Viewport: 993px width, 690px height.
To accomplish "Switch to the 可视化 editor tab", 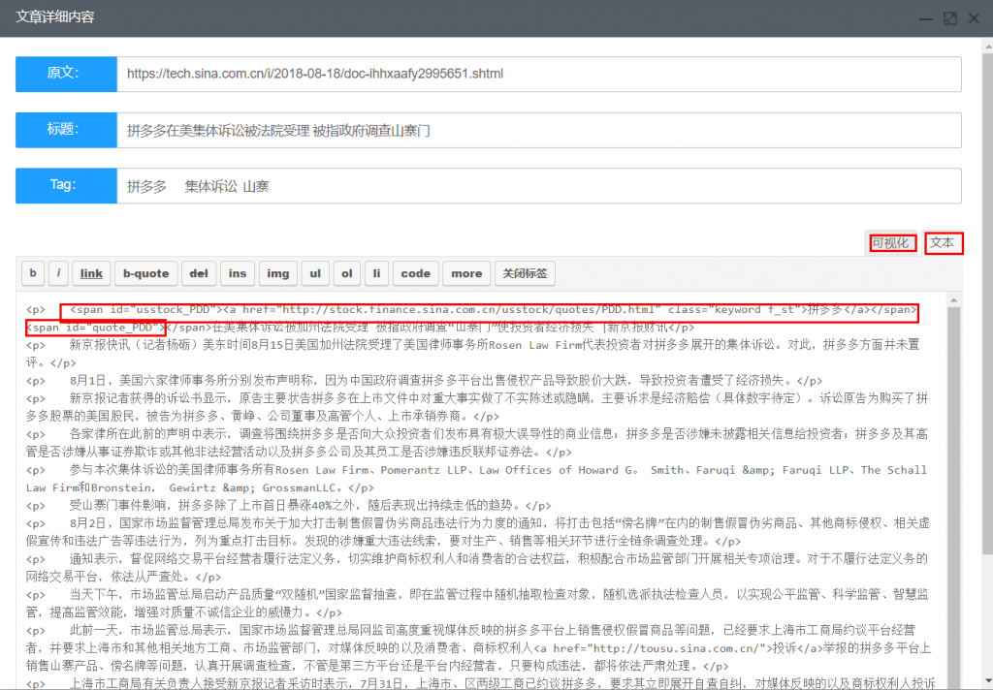I will (x=890, y=243).
